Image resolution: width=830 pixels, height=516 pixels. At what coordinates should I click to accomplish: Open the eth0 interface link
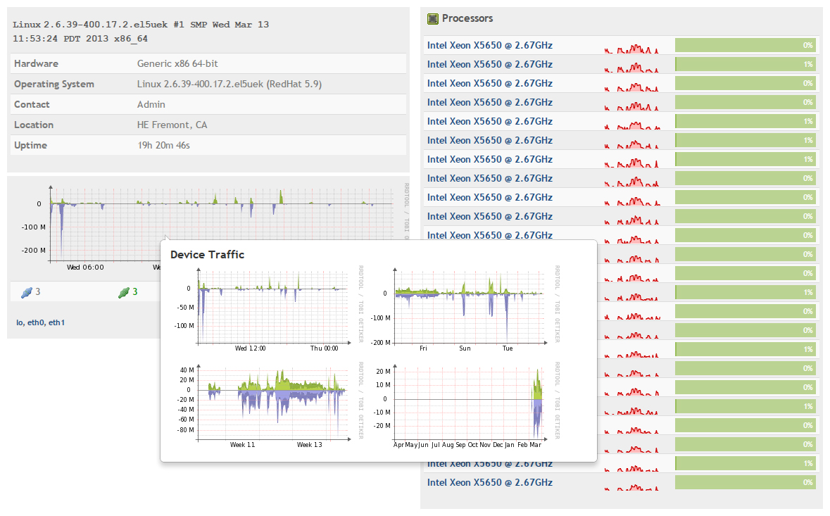point(35,322)
